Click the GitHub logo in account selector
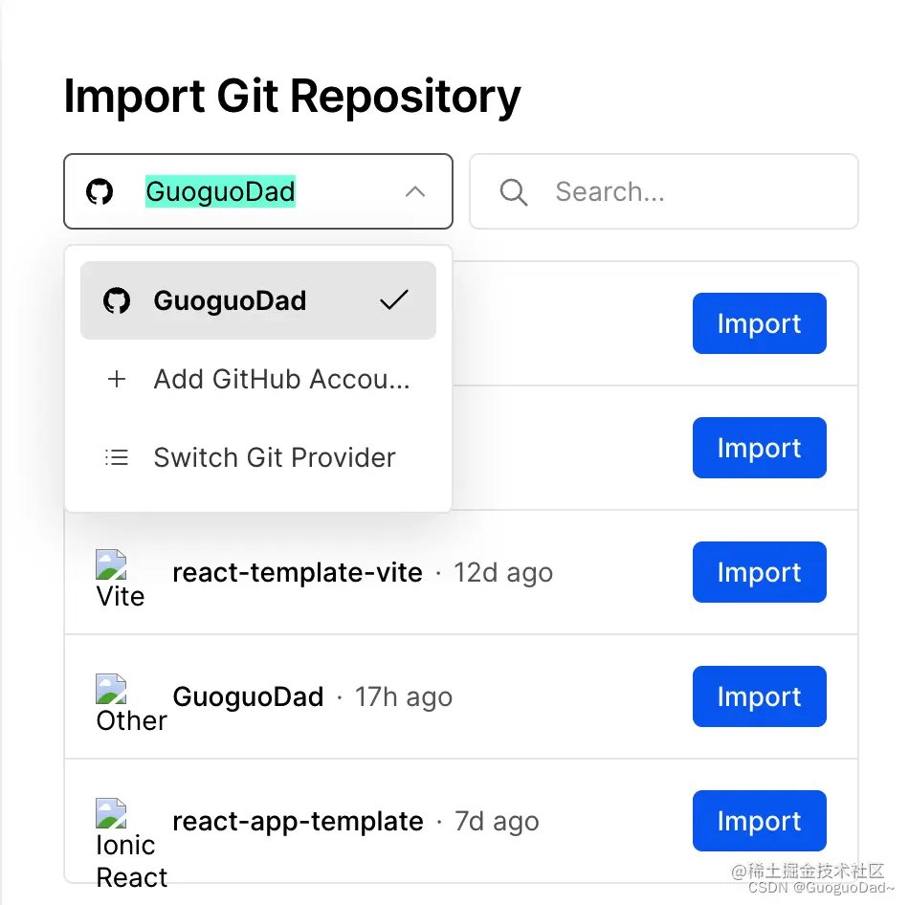The width and height of the screenshot is (909, 905). pos(100,192)
